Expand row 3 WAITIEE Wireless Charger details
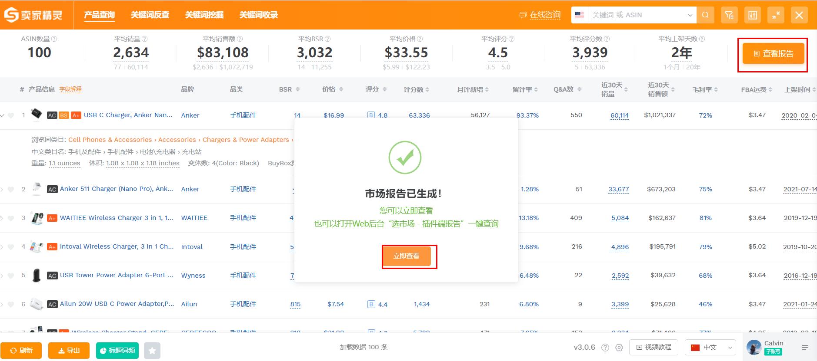This screenshot has width=817, height=361. (x=2, y=218)
